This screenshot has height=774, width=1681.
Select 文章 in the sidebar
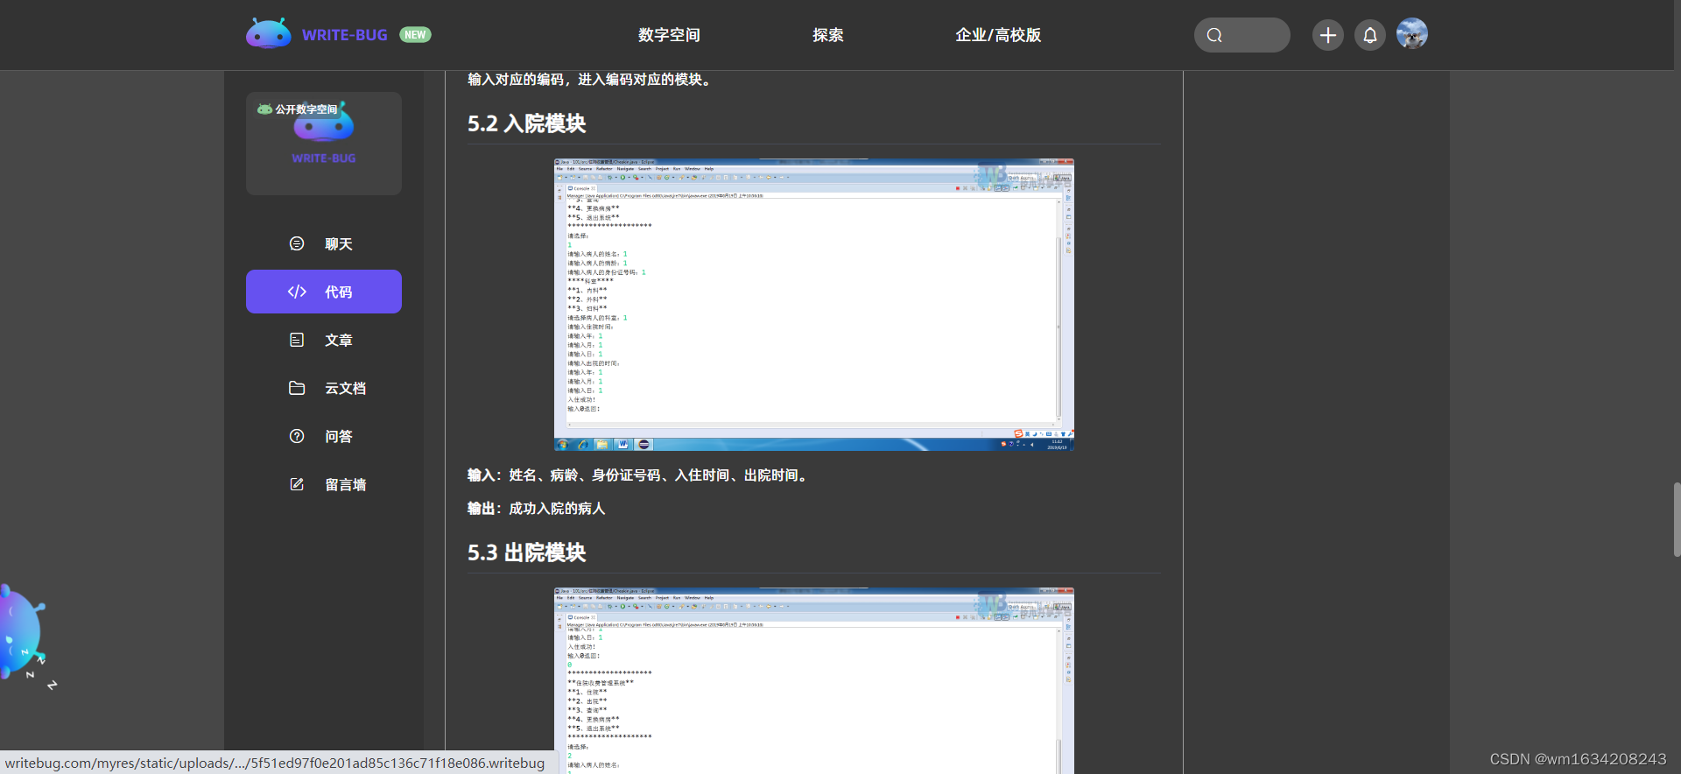[324, 340]
